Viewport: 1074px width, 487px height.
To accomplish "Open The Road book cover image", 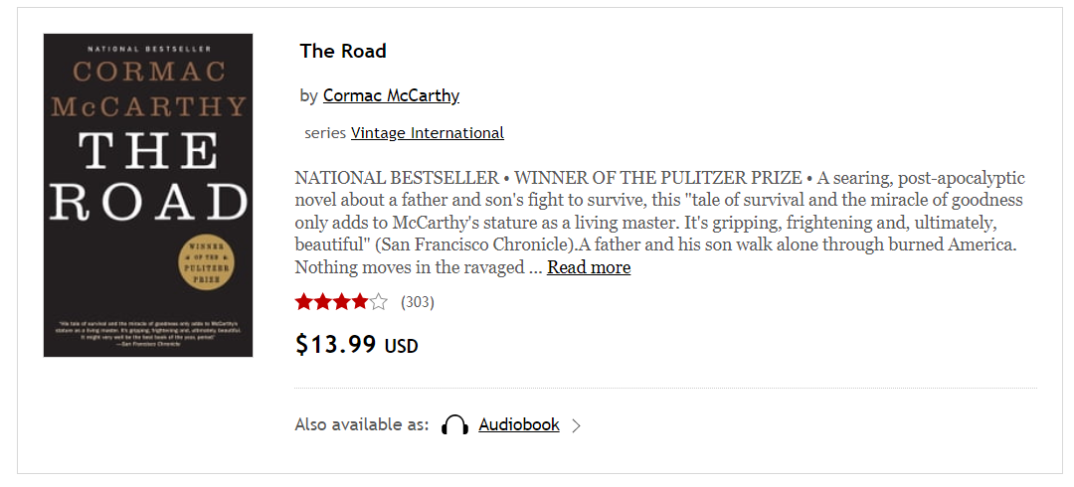I will [148, 195].
